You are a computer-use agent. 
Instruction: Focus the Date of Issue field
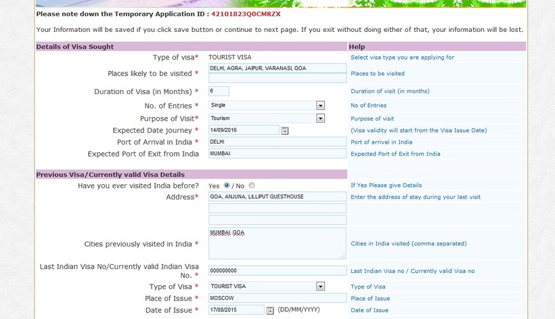(x=236, y=310)
